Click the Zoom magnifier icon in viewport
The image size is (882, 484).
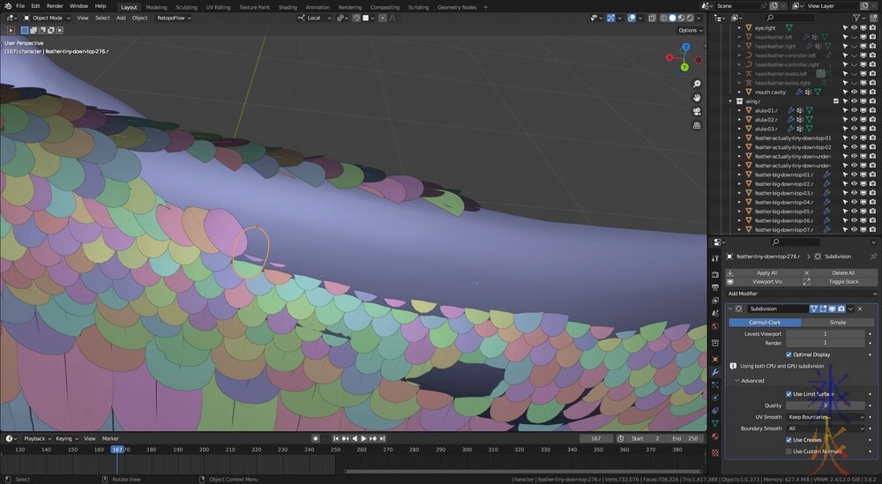(x=697, y=83)
